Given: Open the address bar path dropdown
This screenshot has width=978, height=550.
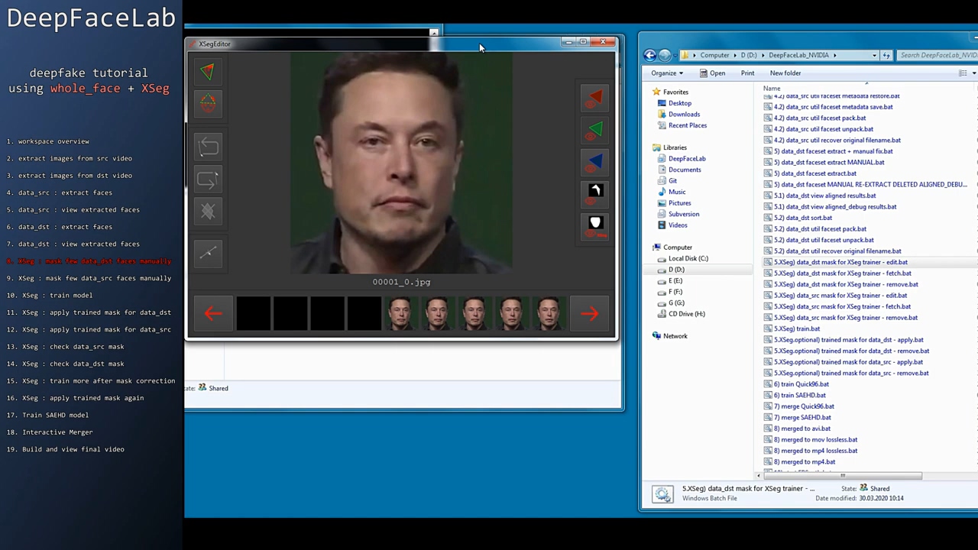Looking at the screenshot, I should pyautogui.click(x=873, y=55).
